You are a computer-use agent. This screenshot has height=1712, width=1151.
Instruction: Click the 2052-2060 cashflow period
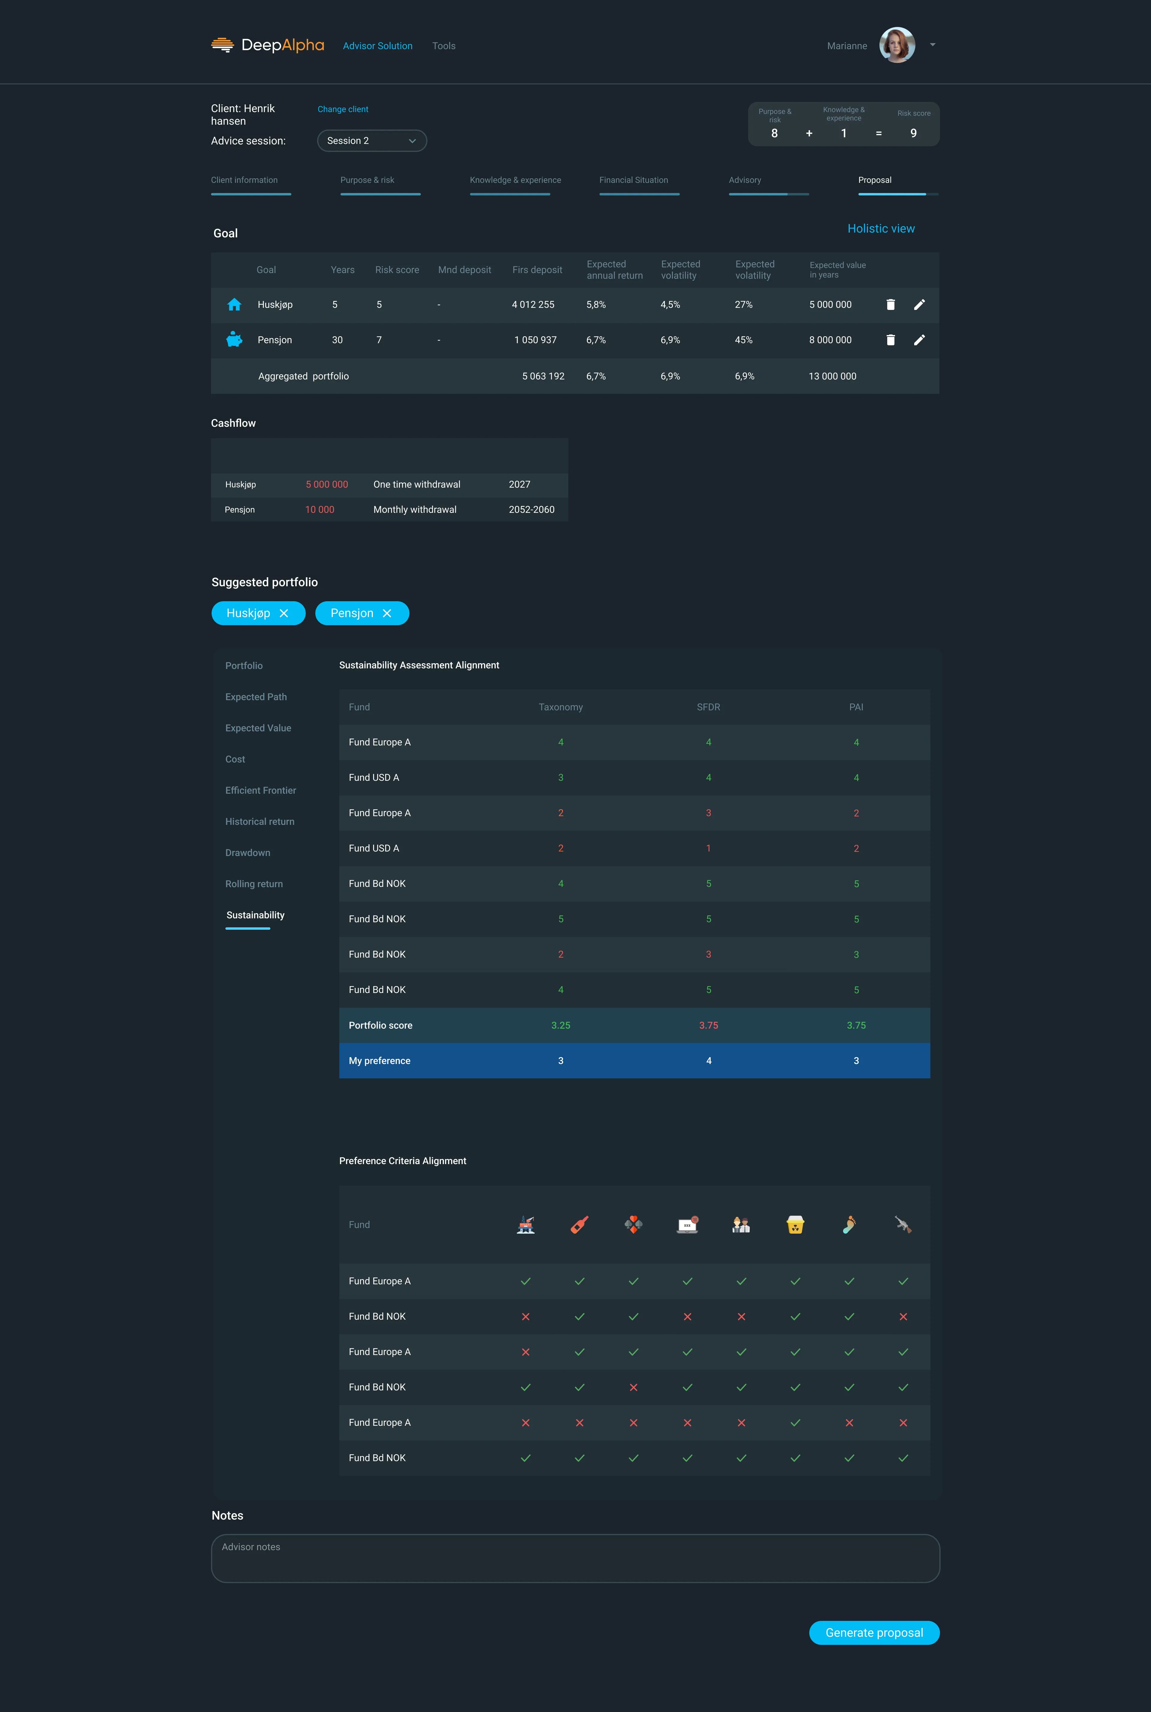click(x=531, y=510)
